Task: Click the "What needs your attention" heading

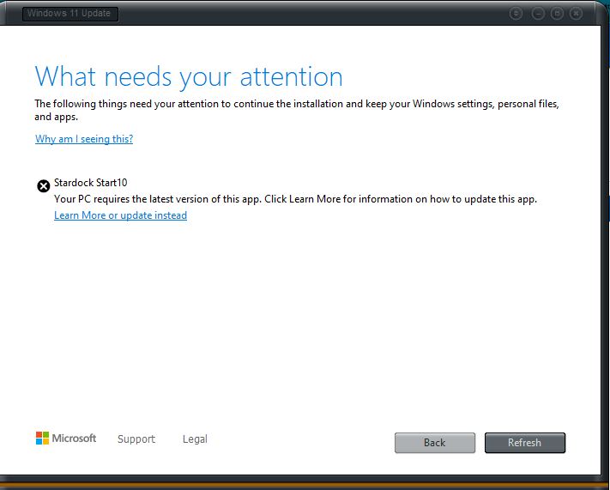Action: coord(189,76)
